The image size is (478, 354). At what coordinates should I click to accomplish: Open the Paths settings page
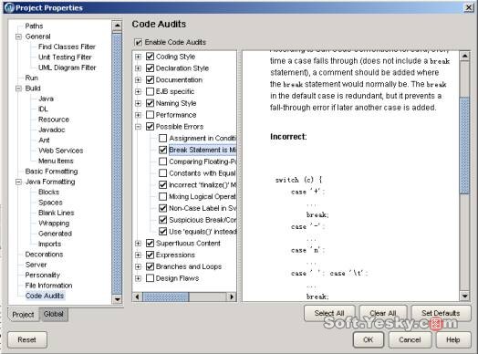pyautogui.click(x=34, y=26)
